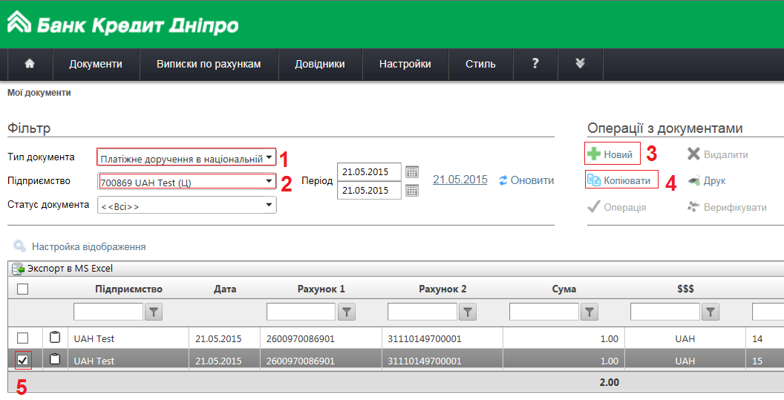Open calendar picker for period end date
Image resolution: width=784 pixels, height=400 pixels.
[412, 190]
